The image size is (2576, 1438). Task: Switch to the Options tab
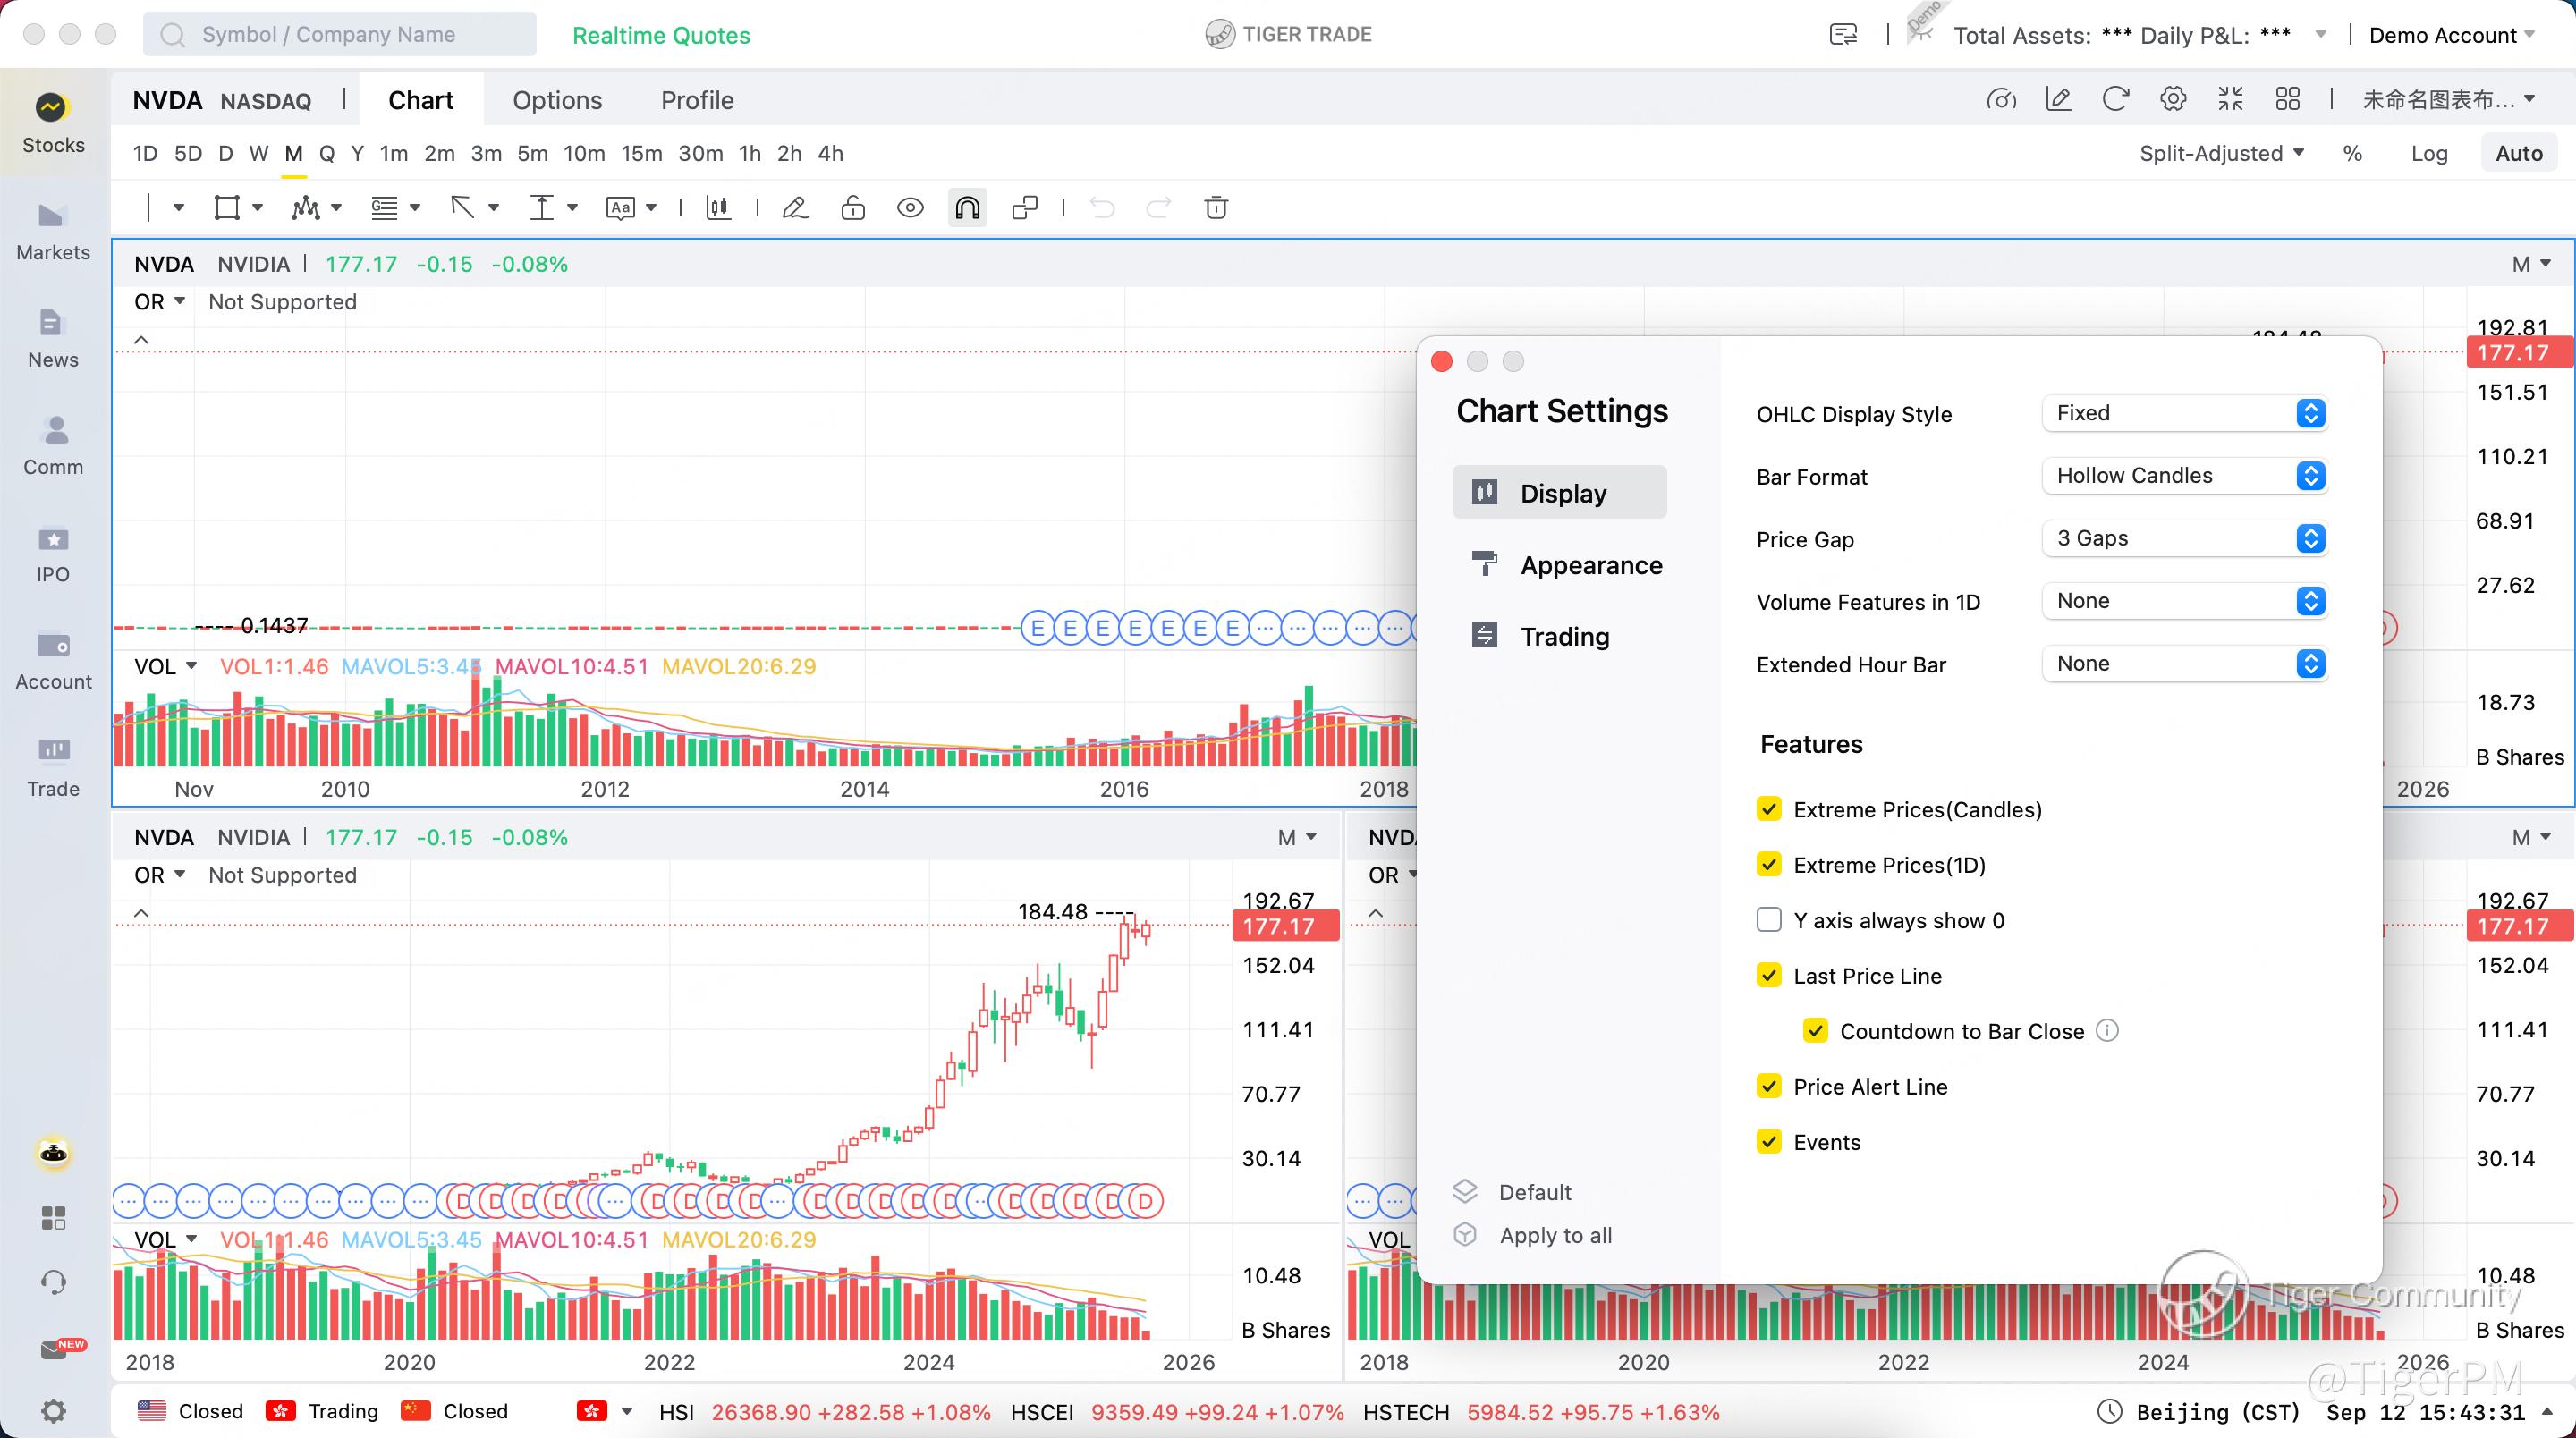[557, 100]
